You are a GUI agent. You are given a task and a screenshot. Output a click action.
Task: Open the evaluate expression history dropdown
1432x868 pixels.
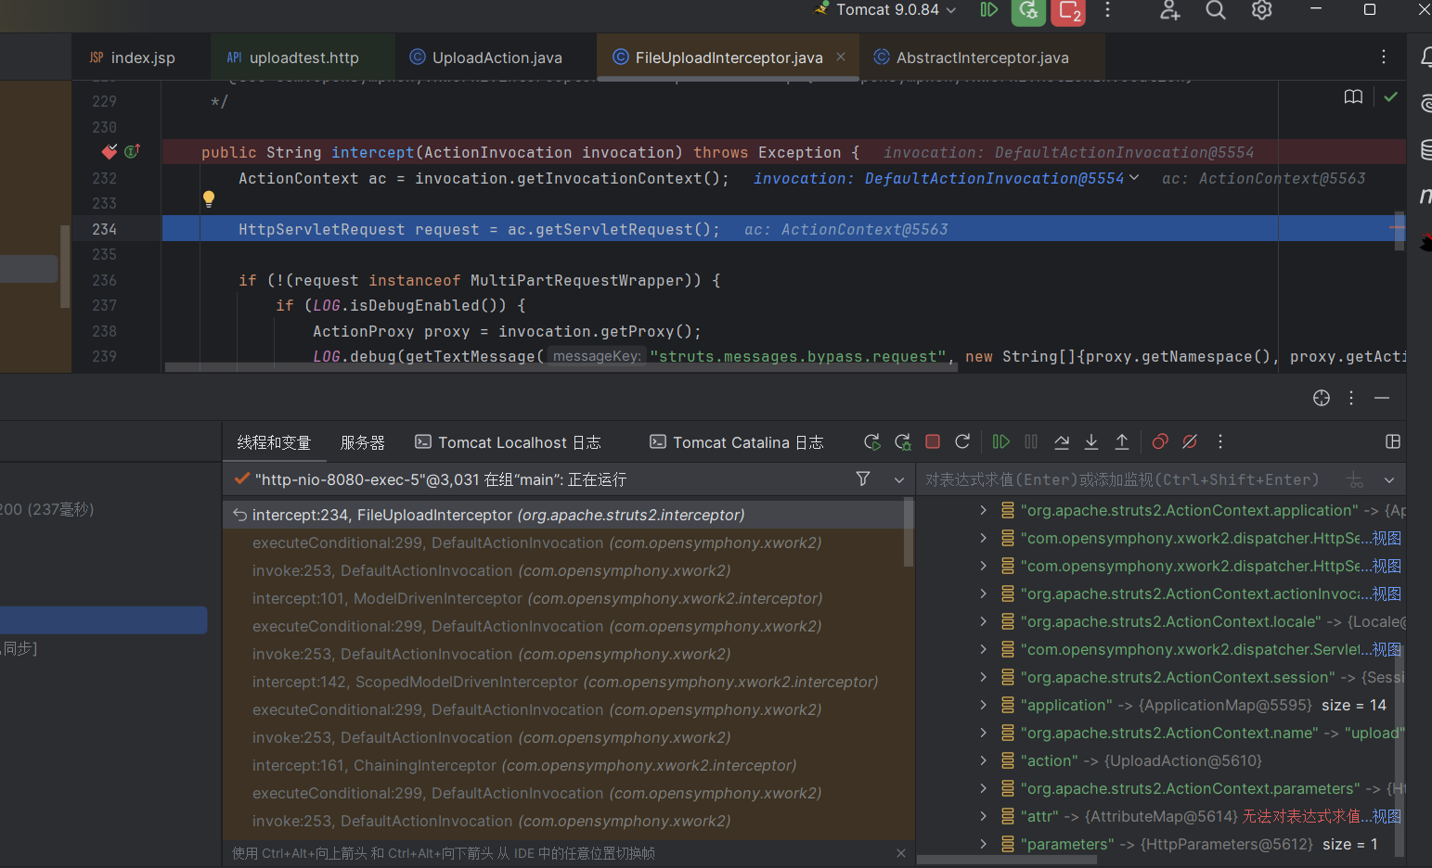tap(1389, 479)
